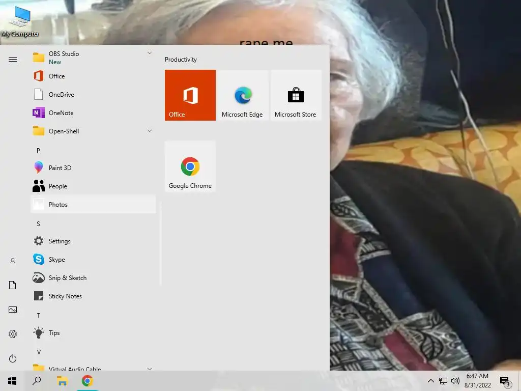
Task: Launch Office from the app list
Action: coord(93,76)
